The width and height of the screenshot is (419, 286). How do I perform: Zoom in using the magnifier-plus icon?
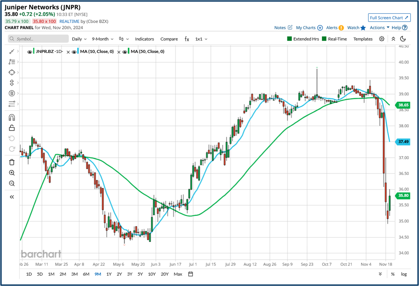(12, 173)
